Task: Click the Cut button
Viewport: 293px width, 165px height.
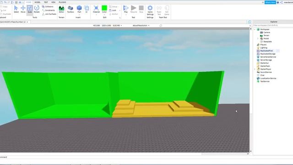Action: click(3, 10)
